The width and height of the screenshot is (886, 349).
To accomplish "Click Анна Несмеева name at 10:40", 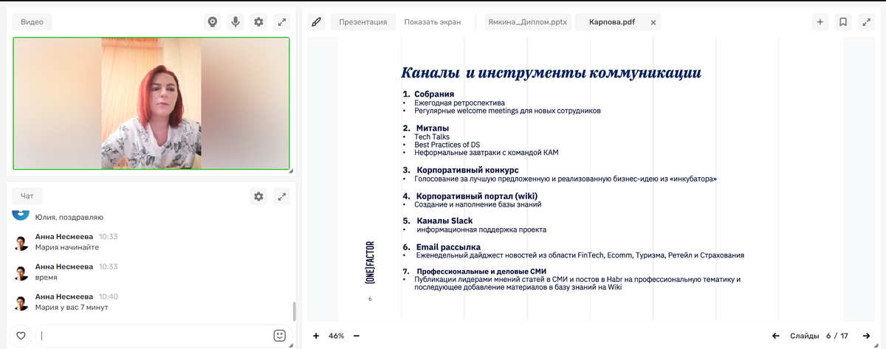I will point(64,296).
